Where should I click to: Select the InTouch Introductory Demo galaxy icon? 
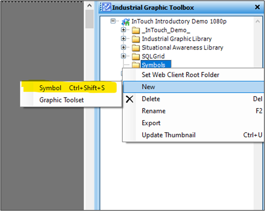(x=126, y=22)
